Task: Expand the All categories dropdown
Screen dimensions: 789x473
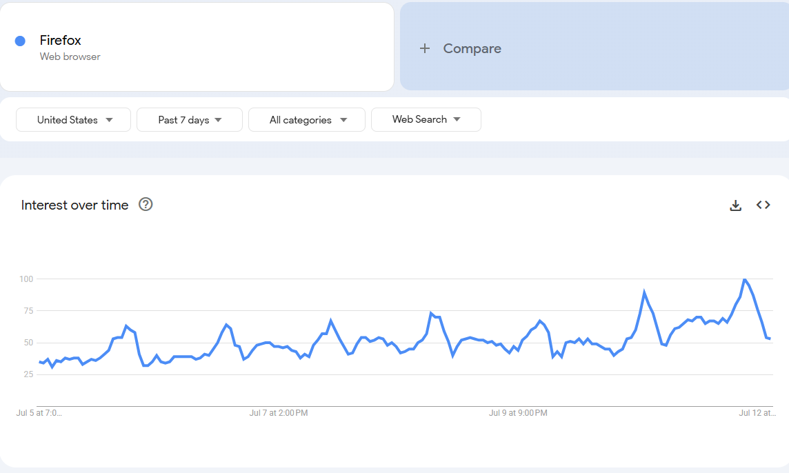Action: pyautogui.click(x=307, y=120)
